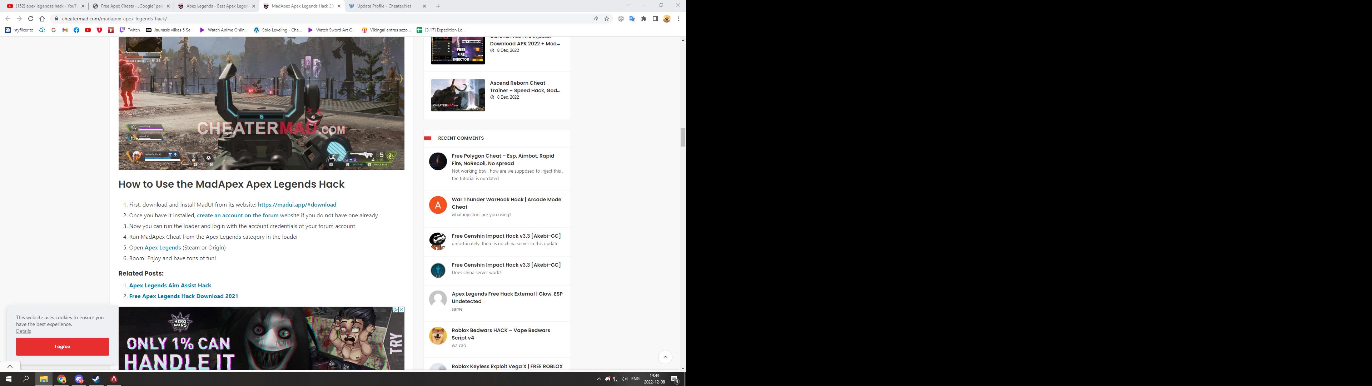Go to the browser home page
Viewport: 1372px width, 386px height.
point(42,19)
